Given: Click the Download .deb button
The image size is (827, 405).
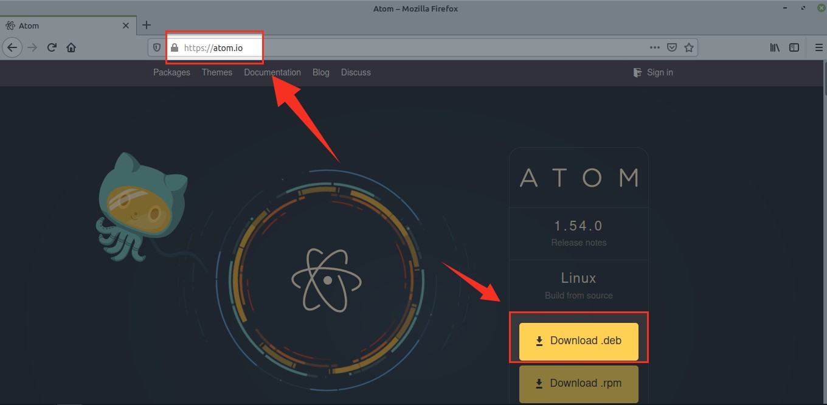Looking at the screenshot, I should [x=578, y=341].
